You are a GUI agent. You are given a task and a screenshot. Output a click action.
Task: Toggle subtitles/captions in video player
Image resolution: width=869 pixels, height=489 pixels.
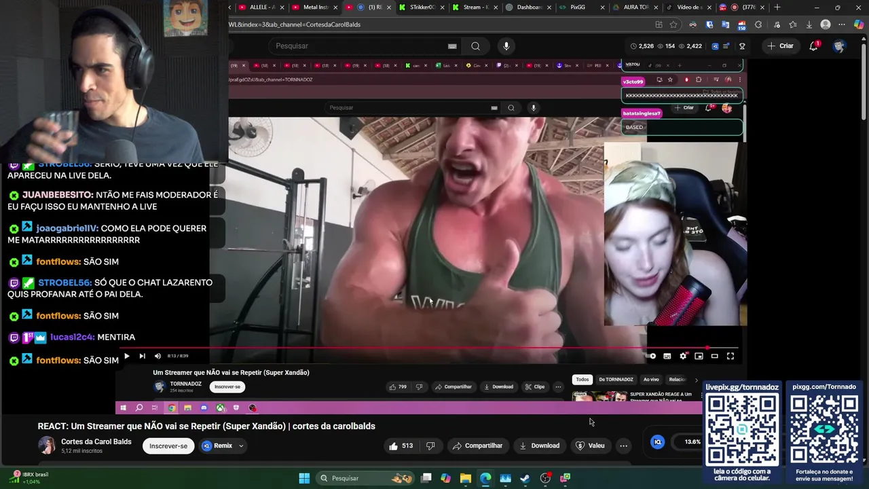coord(667,356)
